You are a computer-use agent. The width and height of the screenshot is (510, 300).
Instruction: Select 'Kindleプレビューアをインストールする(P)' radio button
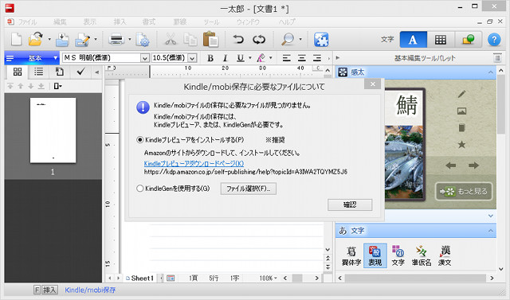click(x=140, y=140)
